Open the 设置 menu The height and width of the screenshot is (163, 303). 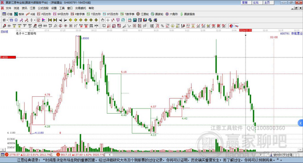point(54,8)
